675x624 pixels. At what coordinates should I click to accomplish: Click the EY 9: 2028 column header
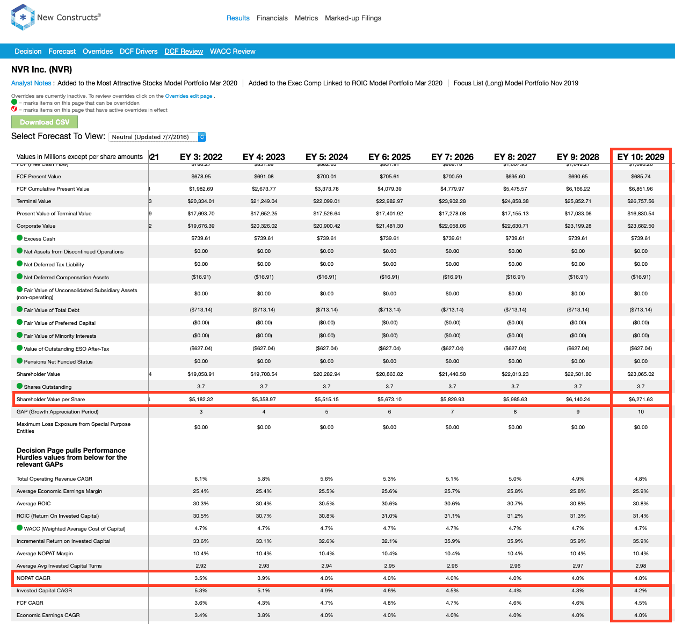coord(578,157)
